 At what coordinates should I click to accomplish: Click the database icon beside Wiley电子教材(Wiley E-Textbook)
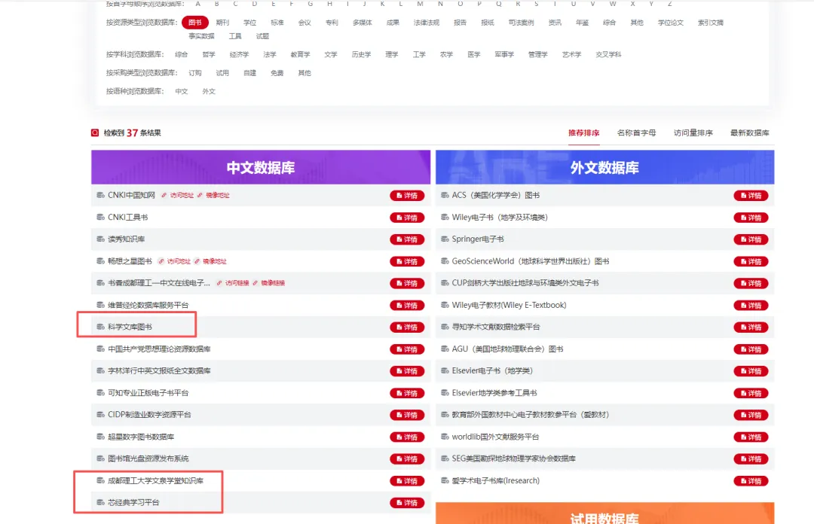(445, 305)
